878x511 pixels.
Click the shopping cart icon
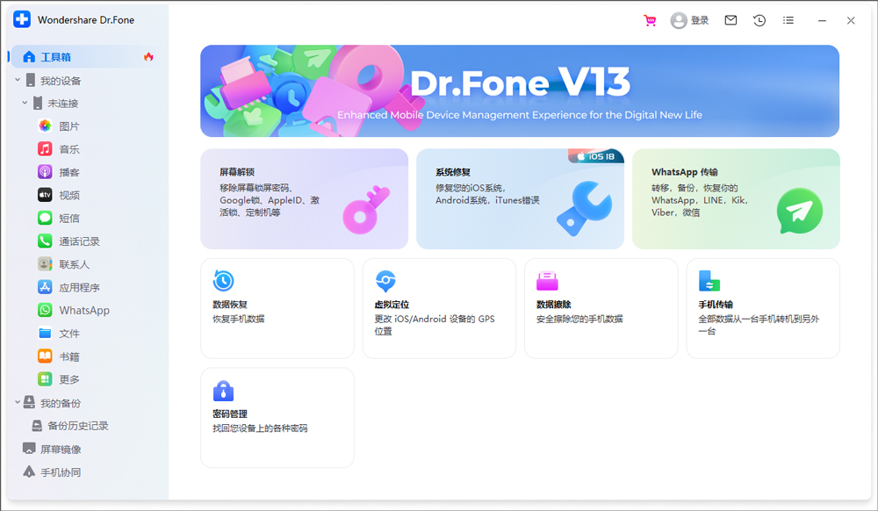point(650,19)
